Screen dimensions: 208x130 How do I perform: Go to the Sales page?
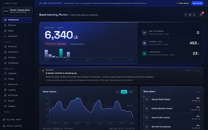[x=17, y=31]
